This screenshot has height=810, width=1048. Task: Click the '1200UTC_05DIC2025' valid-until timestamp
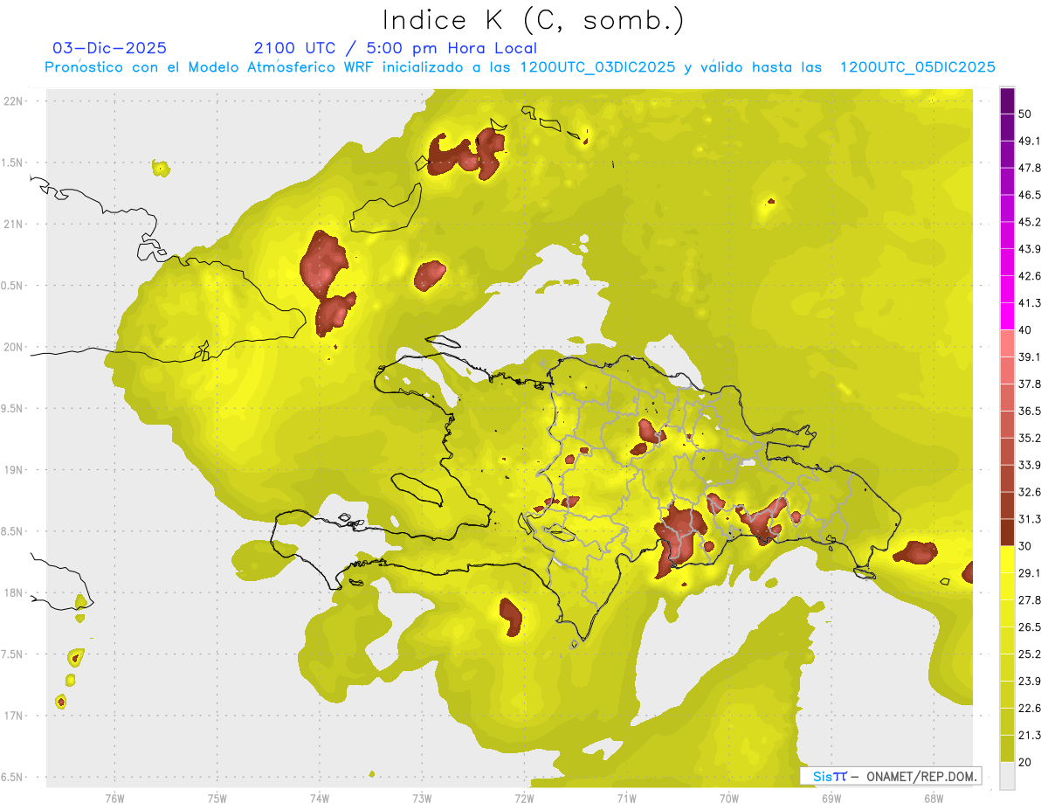click(917, 67)
